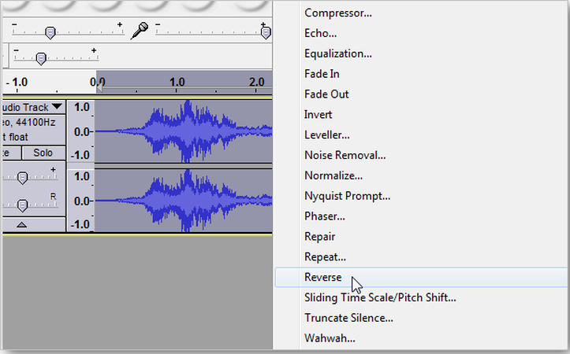Image resolution: width=570 pixels, height=354 pixels.
Task: Choose Reverse from the effects menu
Action: coord(323,277)
